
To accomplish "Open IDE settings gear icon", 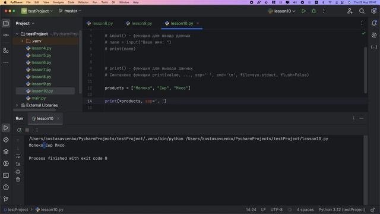I will (373, 11).
